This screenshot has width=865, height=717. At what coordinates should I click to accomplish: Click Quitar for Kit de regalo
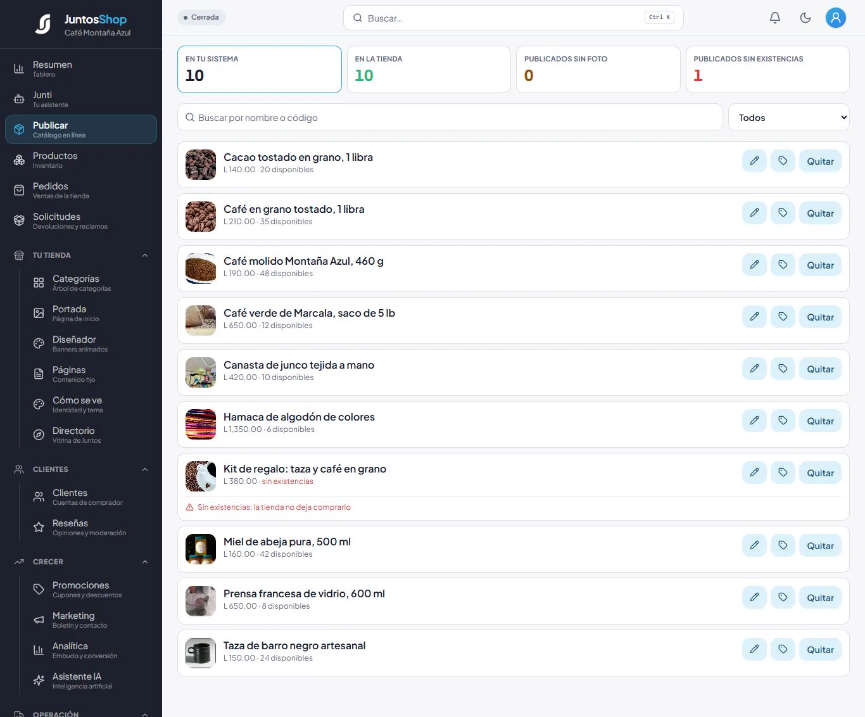820,473
